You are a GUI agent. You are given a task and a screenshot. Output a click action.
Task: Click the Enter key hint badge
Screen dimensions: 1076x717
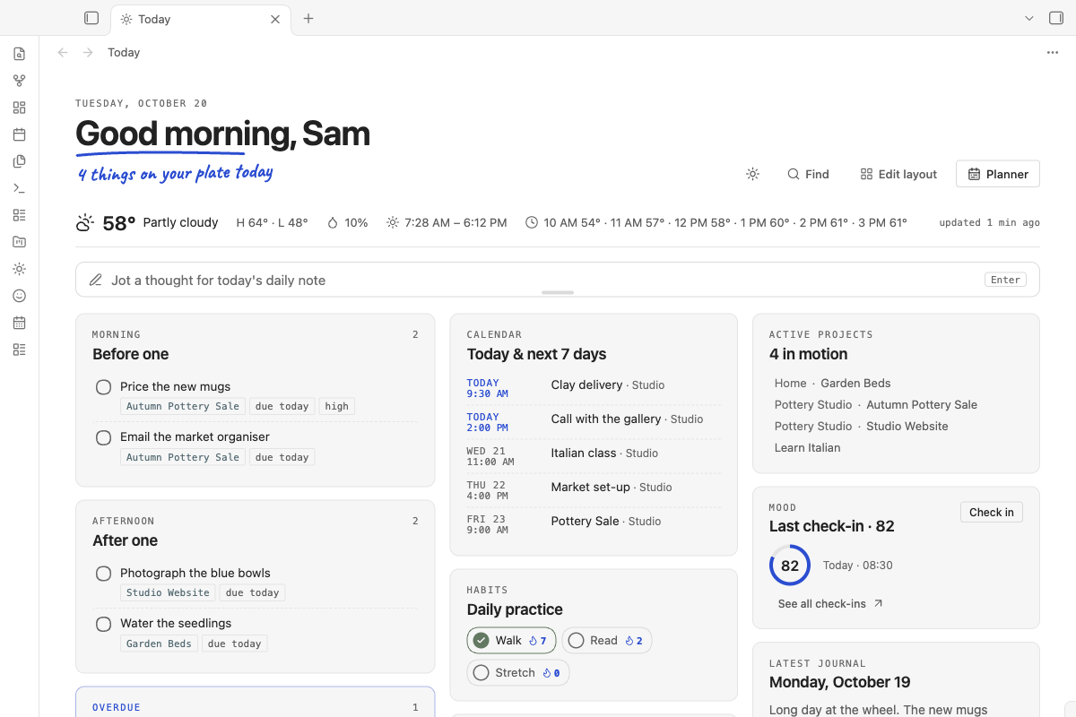pos(1005,280)
